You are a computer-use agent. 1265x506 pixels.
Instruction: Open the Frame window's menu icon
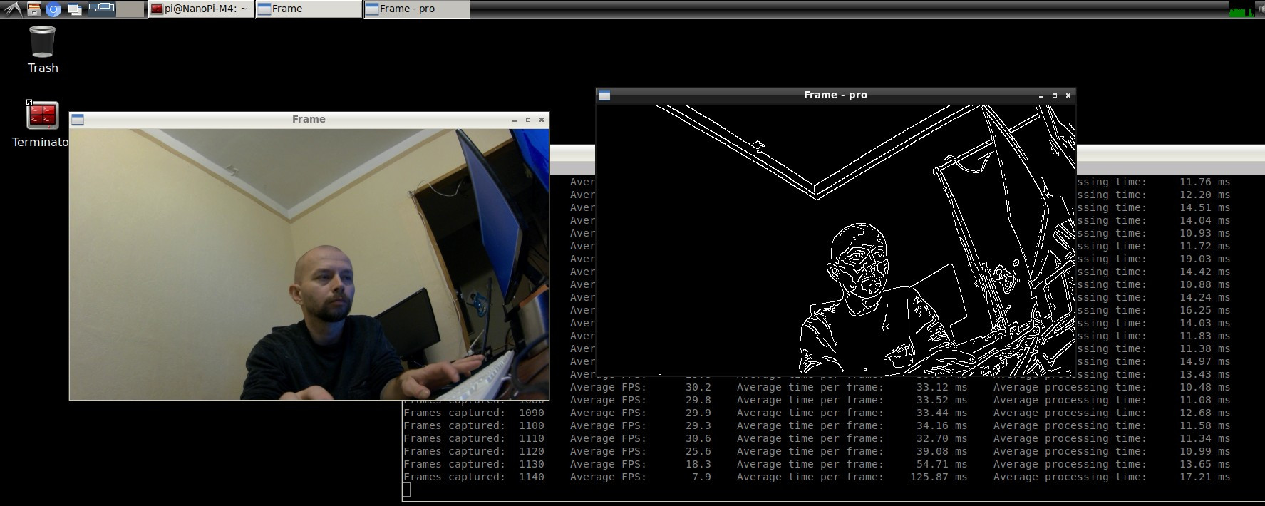[x=78, y=120]
